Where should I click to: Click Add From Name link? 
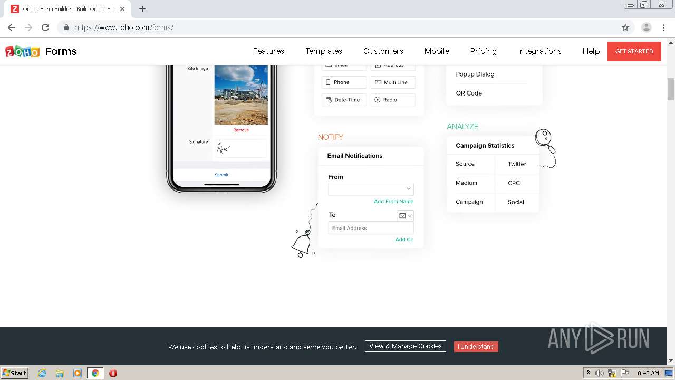pyautogui.click(x=393, y=202)
